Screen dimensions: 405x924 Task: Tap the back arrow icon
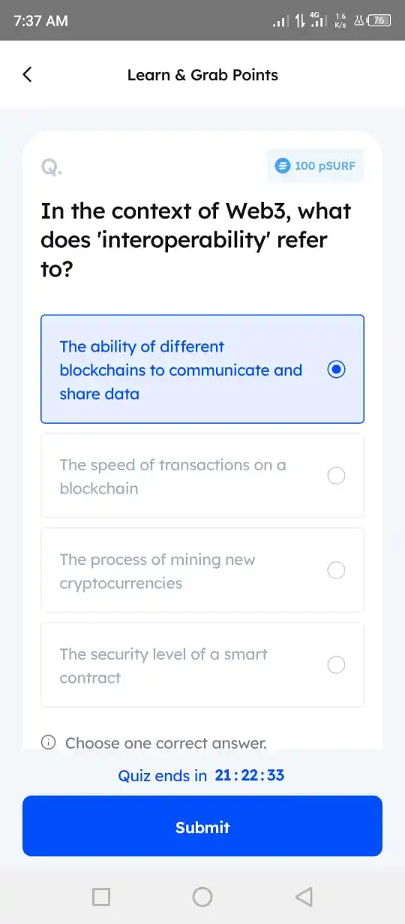pos(27,74)
